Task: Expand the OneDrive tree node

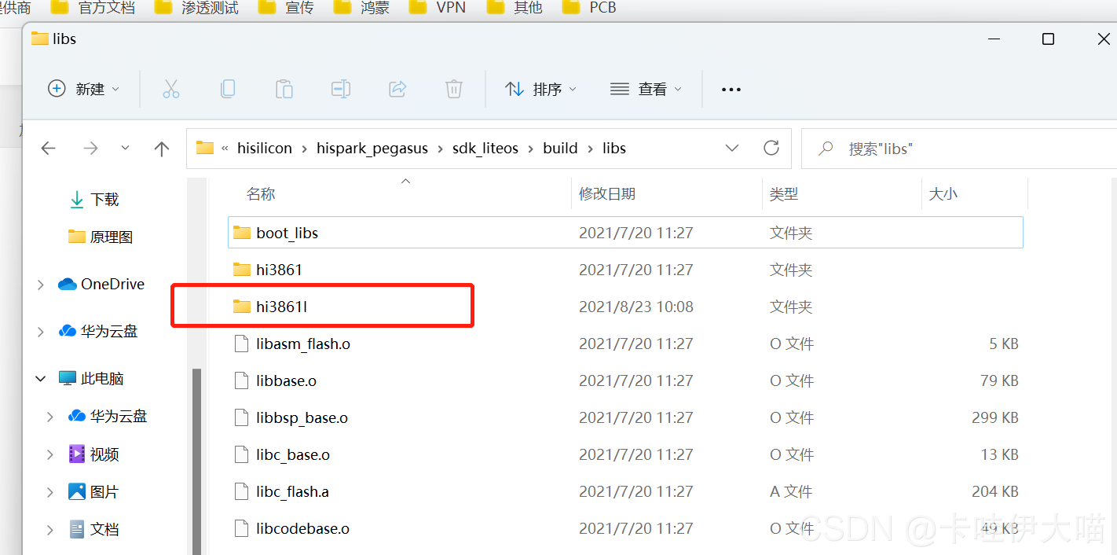Action: coord(41,285)
